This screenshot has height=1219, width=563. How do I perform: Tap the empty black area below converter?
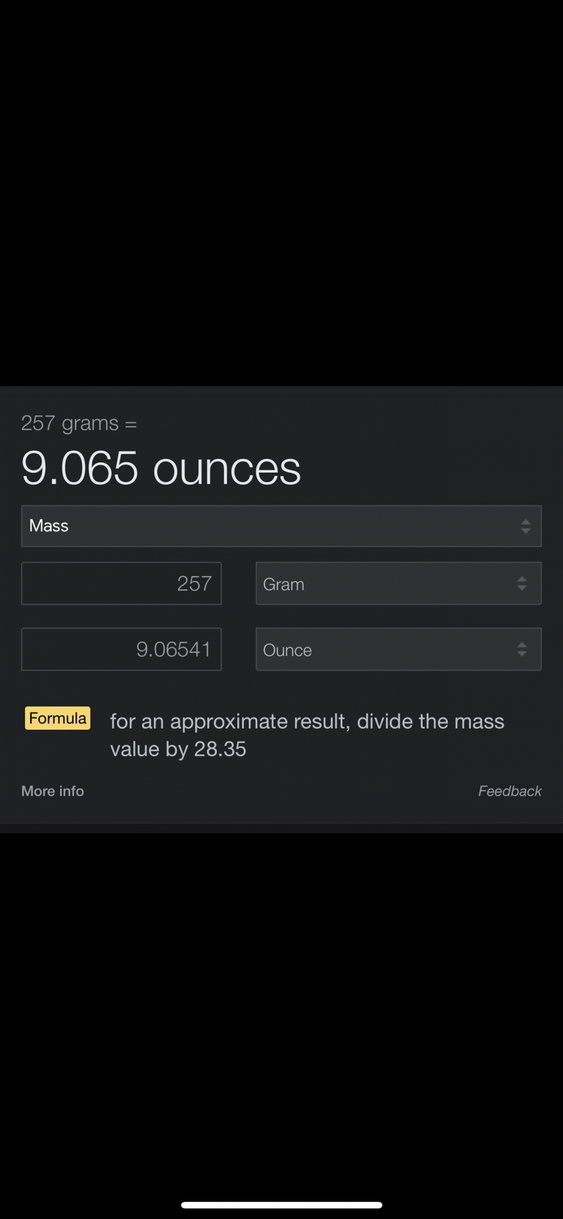tap(281, 1012)
